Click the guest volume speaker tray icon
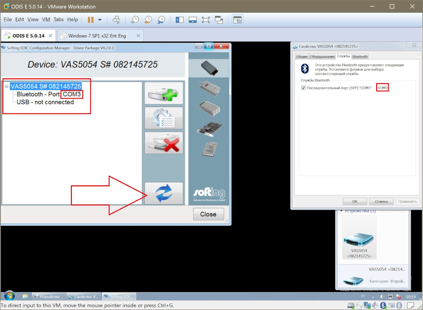 click(382, 297)
